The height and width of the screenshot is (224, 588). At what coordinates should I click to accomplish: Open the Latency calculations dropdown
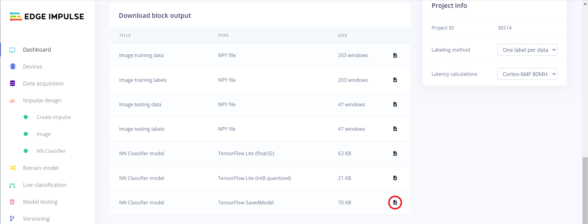coord(527,74)
